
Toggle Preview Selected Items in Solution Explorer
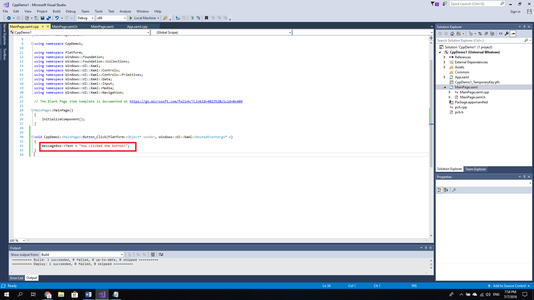(x=513, y=34)
